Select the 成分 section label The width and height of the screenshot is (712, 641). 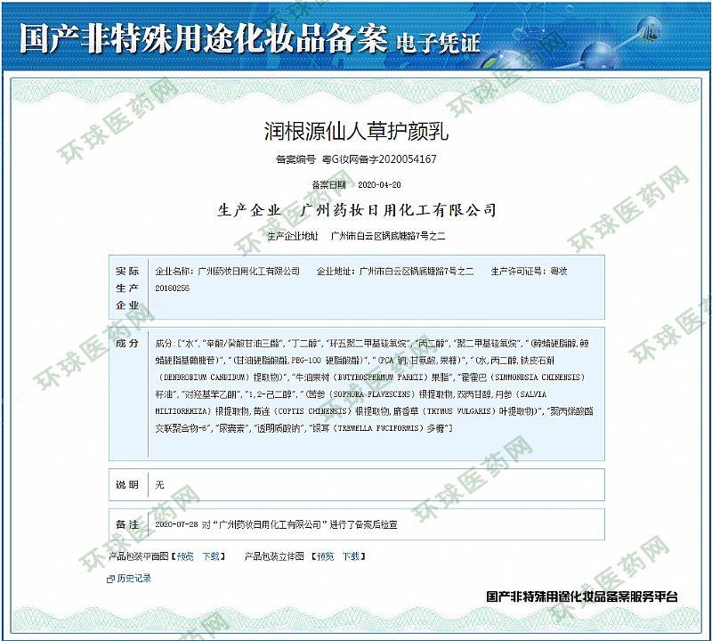(x=127, y=343)
